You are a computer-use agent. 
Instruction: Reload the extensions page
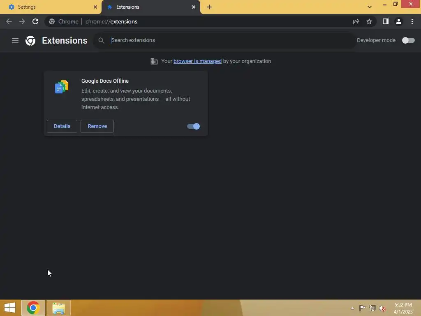[35, 21]
